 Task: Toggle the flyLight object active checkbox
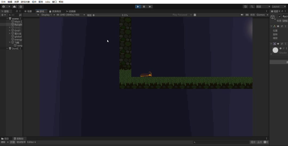point(279,16)
